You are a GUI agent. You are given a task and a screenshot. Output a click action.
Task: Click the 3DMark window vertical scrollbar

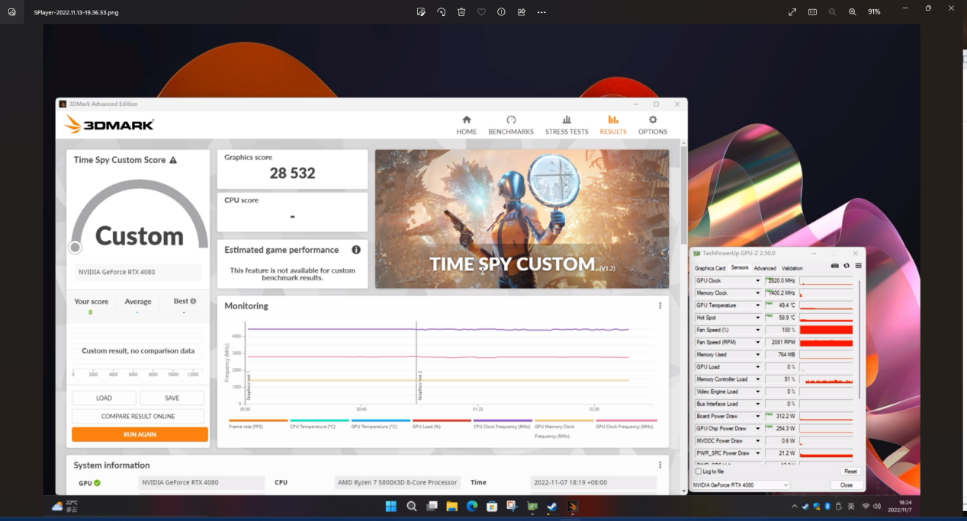tap(683, 198)
